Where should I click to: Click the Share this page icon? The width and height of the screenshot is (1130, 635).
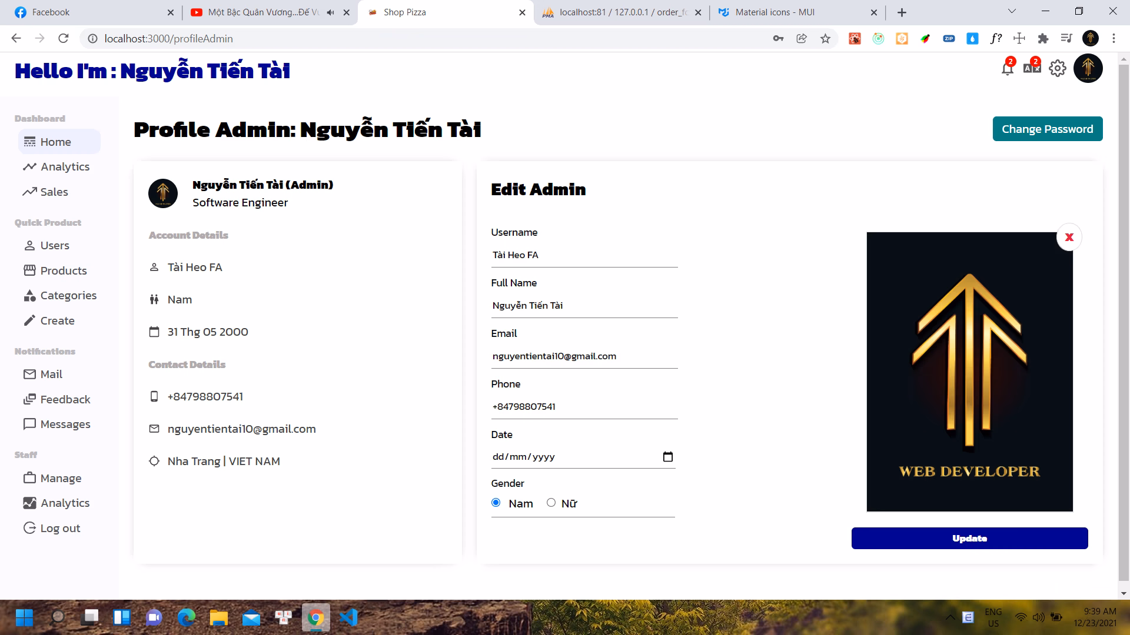[x=802, y=39]
